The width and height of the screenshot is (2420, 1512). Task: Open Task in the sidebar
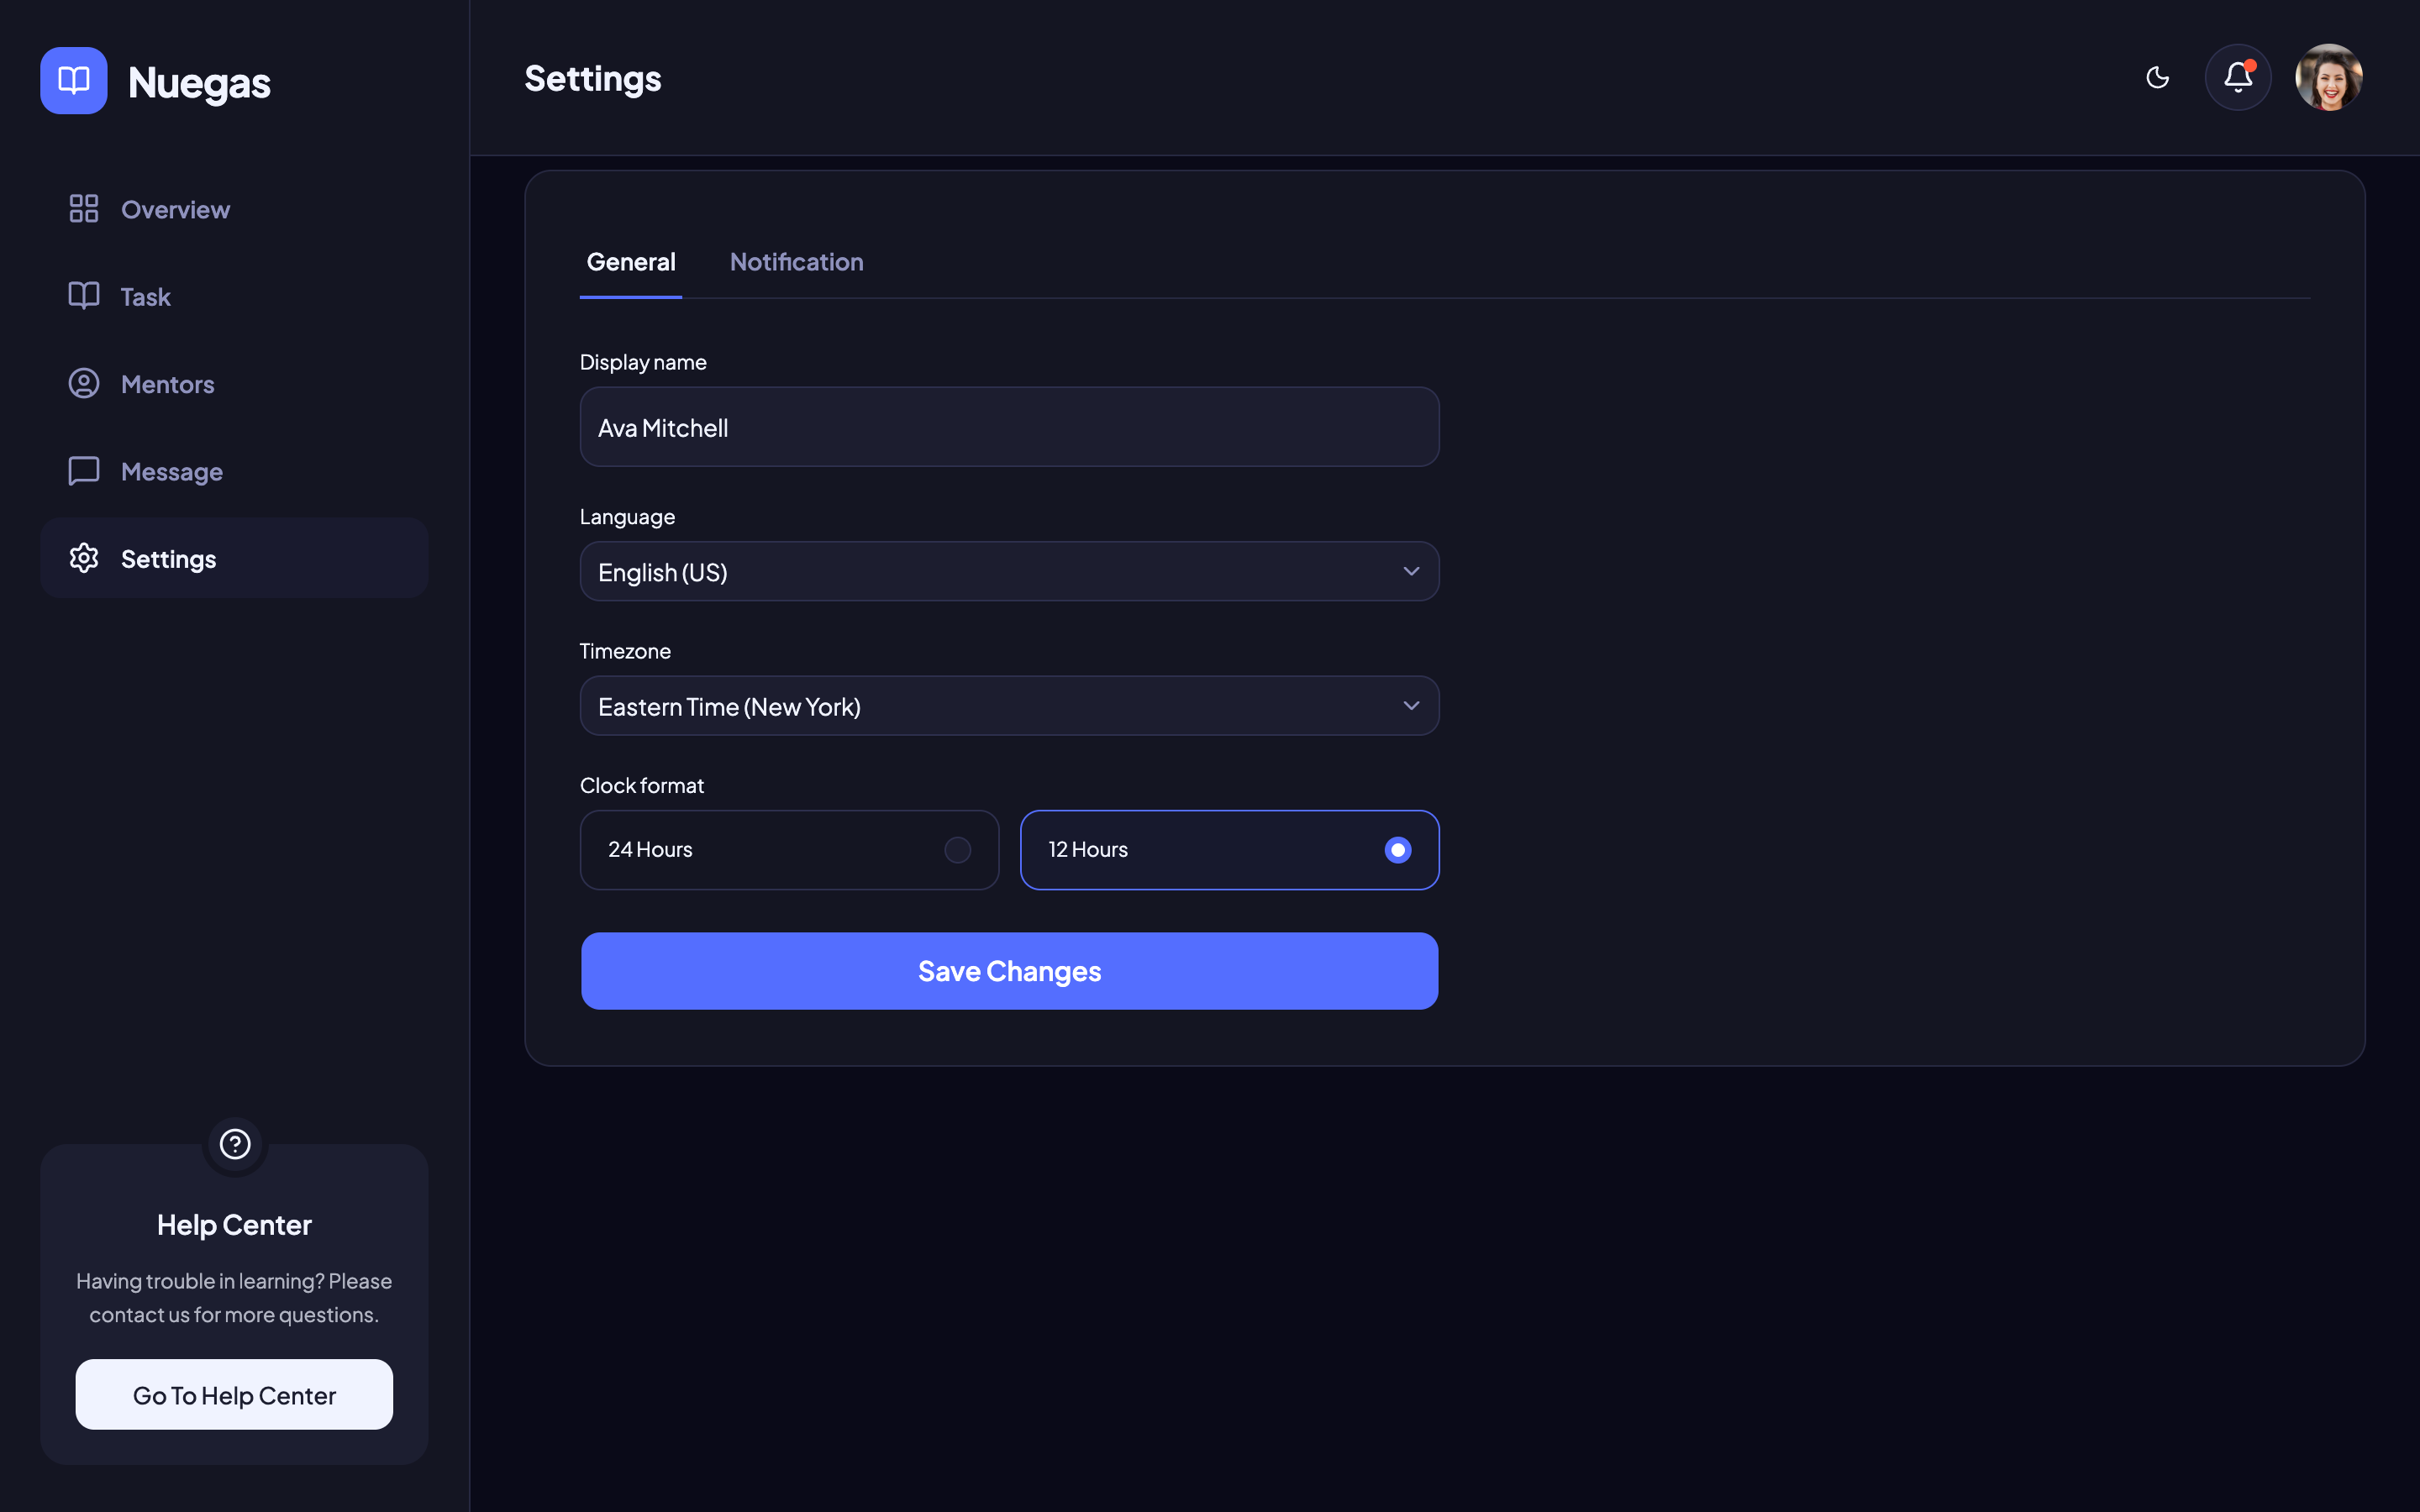[234, 296]
